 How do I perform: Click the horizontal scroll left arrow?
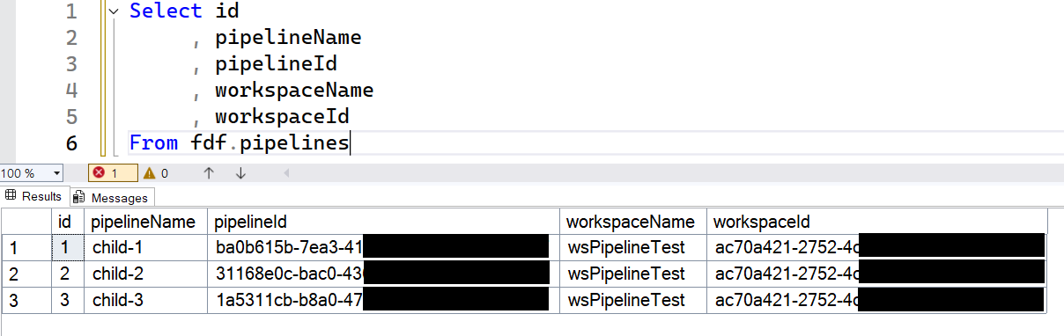[285, 173]
